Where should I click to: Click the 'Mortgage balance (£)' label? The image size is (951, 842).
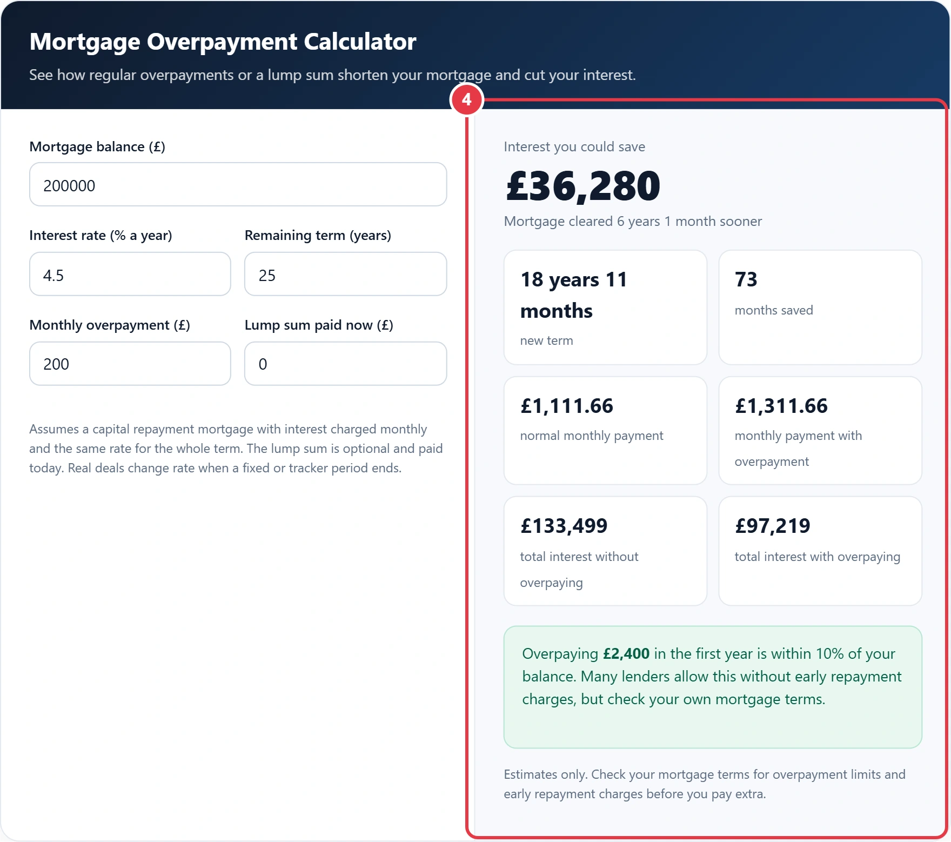pyautogui.click(x=97, y=146)
